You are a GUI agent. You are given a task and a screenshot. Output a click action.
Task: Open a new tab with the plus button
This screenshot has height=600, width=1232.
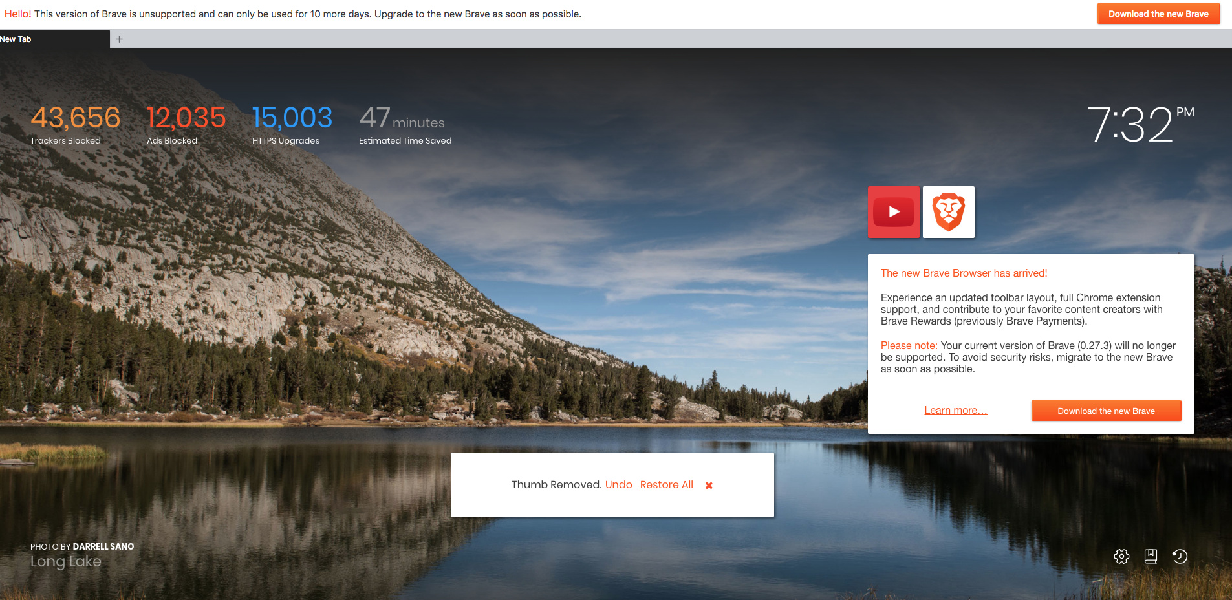coord(119,39)
